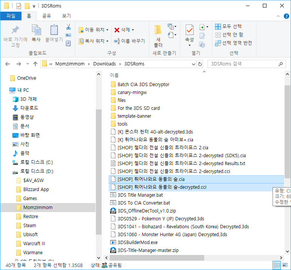Image resolution: width=291 pixels, height=270 pixels.
Task: Click the Rename (이름 바꾸기) button
Action: (x=129, y=41)
